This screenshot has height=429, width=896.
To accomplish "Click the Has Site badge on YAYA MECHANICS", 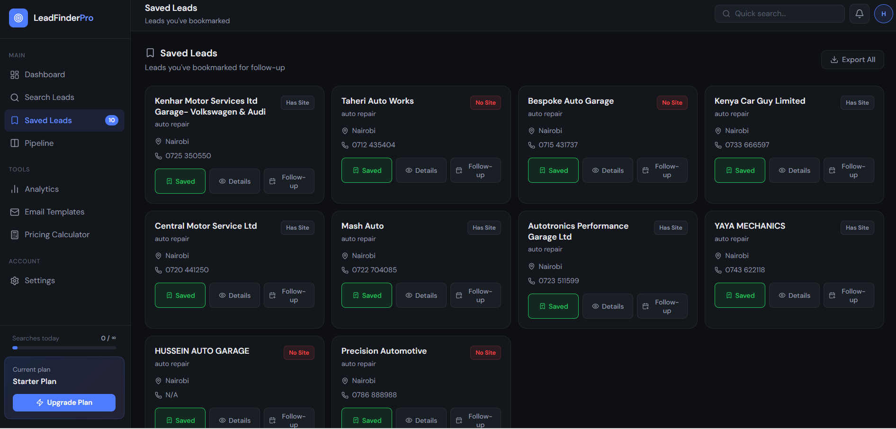I will pyautogui.click(x=857, y=228).
